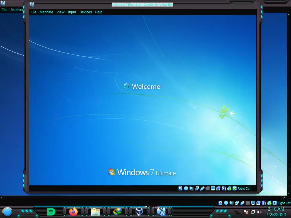The image size is (291, 218).
Task: Click virtualization V indicator in background window status bar
Action: point(263,203)
